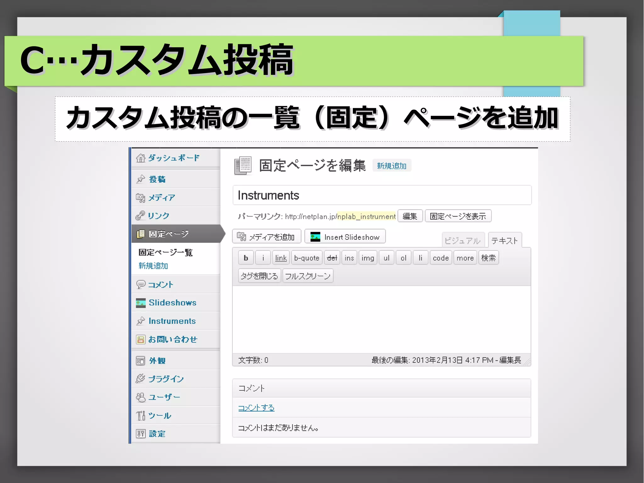Image resolution: width=644 pixels, height=483 pixels.
Task: Switch to the テキスト editor tab
Action: pyautogui.click(x=505, y=240)
